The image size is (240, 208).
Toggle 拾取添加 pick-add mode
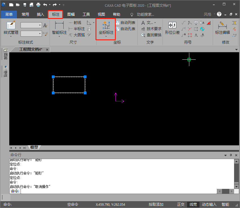tap(156, 205)
